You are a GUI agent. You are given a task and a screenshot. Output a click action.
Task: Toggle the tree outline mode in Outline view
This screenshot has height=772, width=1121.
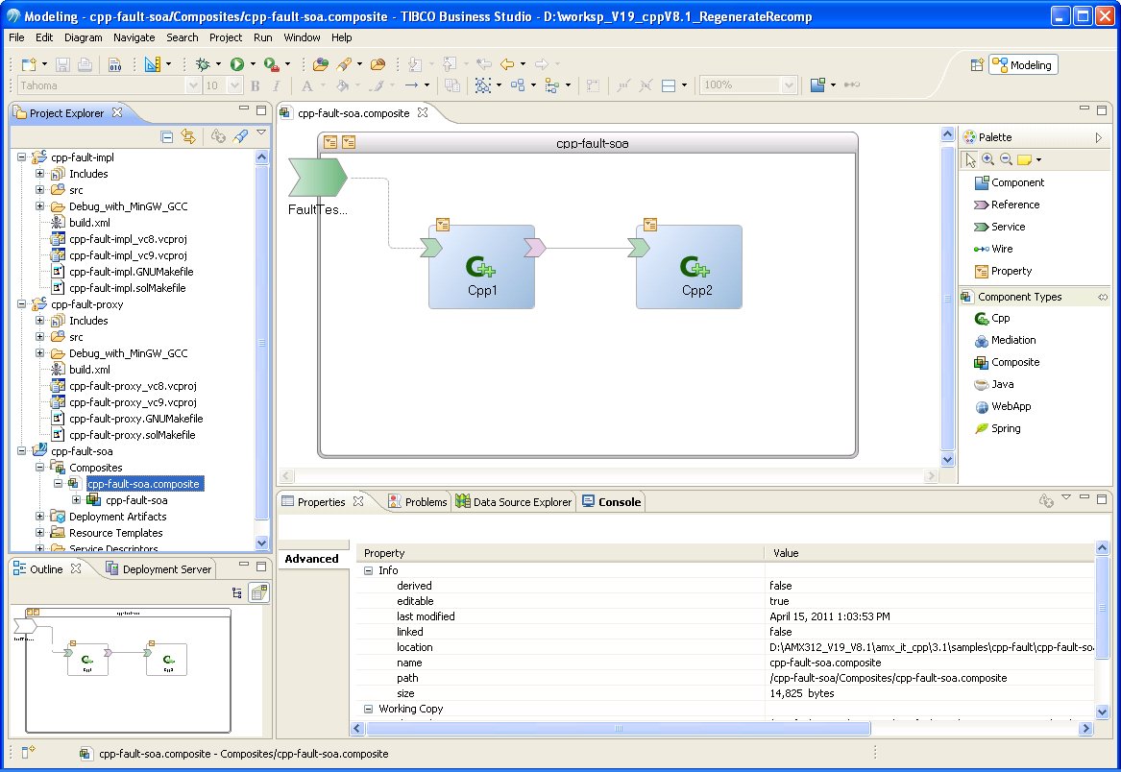236,592
